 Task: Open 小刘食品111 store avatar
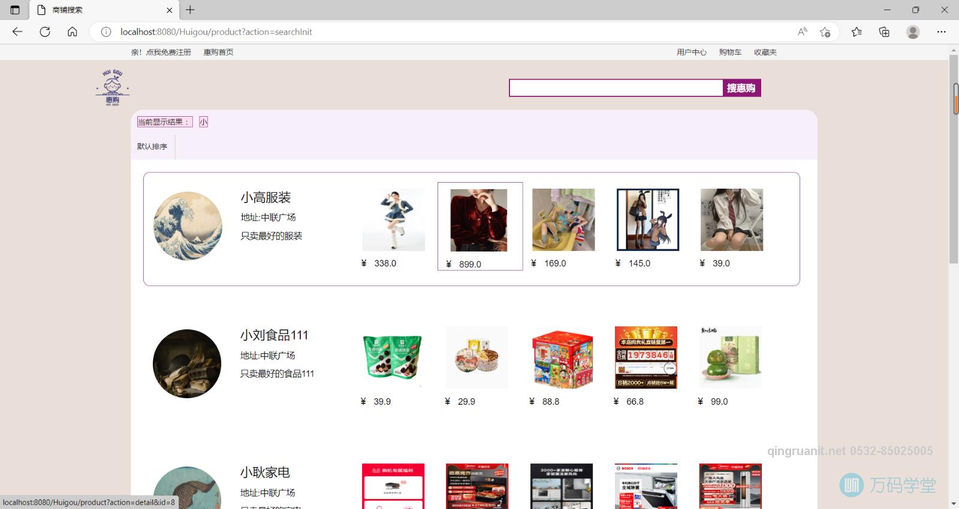187,363
